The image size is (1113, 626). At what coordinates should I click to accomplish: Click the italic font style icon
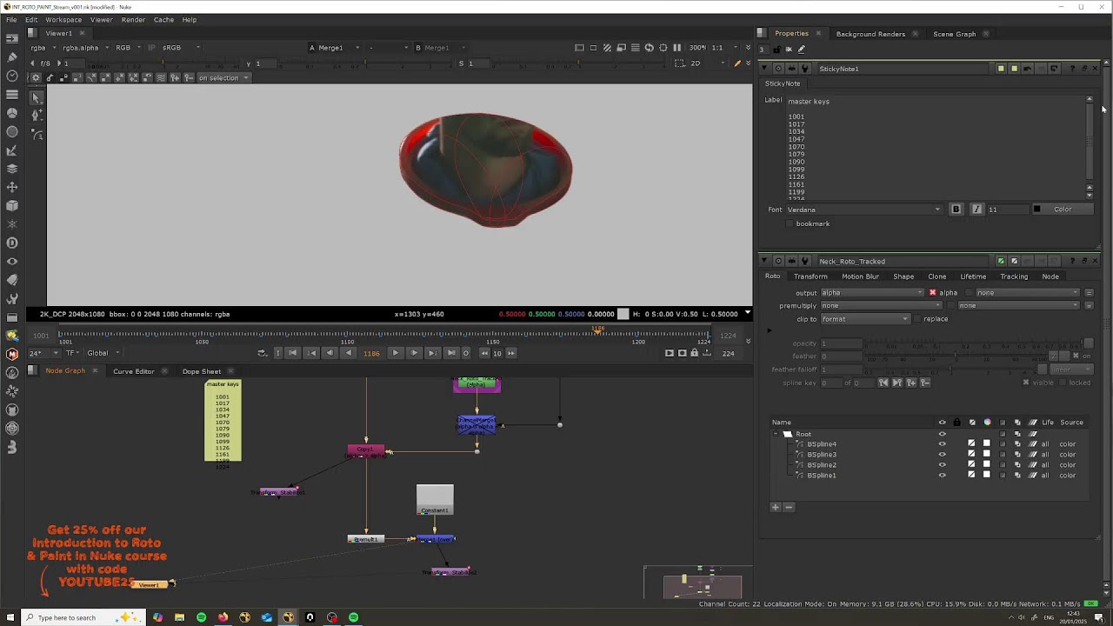pyautogui.click(x=976, y=210)
